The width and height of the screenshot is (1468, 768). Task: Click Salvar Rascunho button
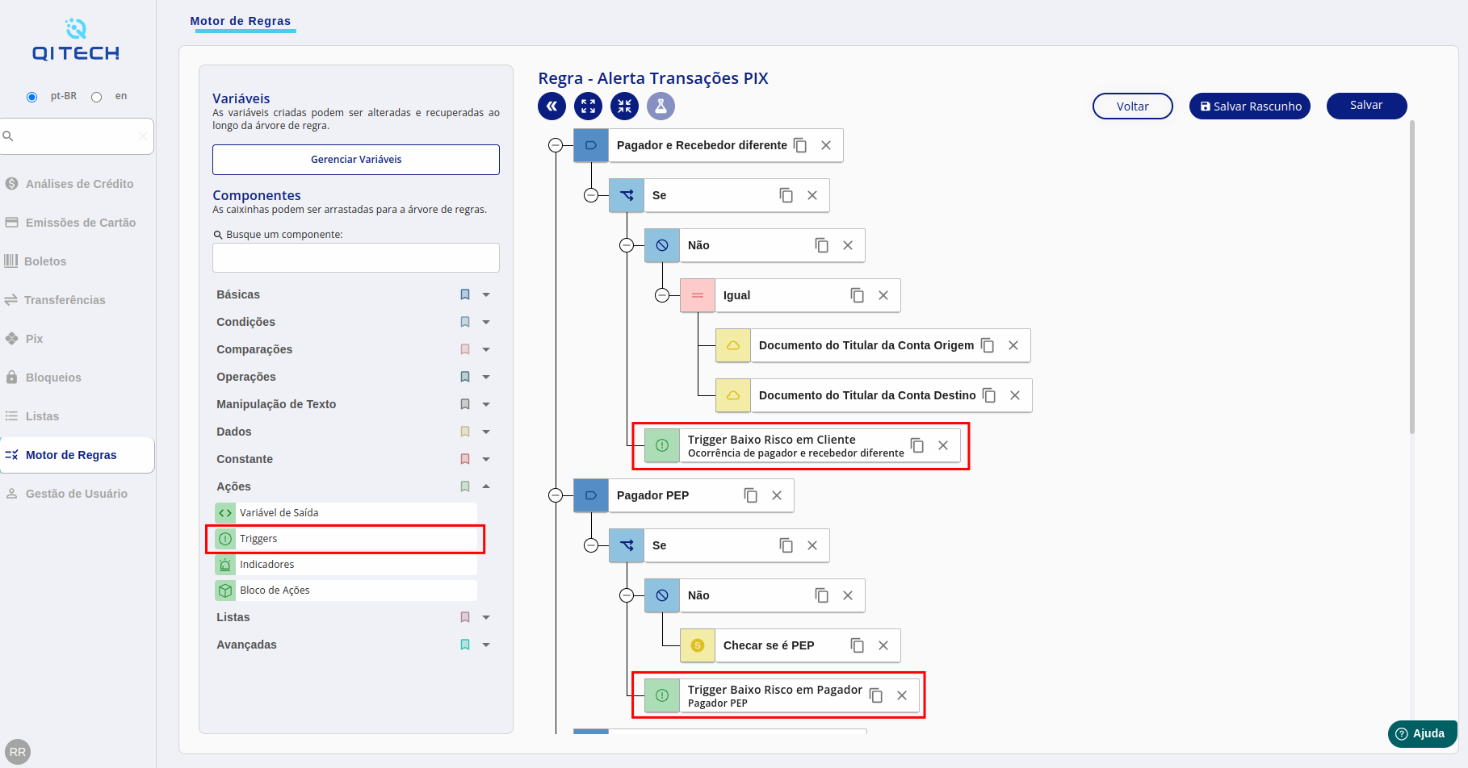[x=1249, y=106]
